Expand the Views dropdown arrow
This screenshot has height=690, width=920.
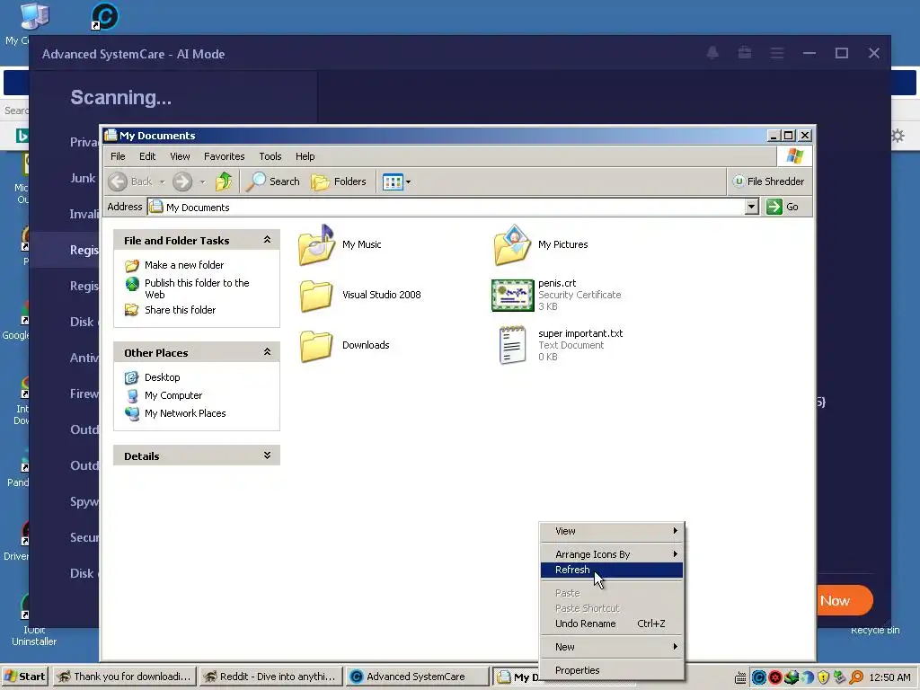pyautogui.click(x=409, y=181)
